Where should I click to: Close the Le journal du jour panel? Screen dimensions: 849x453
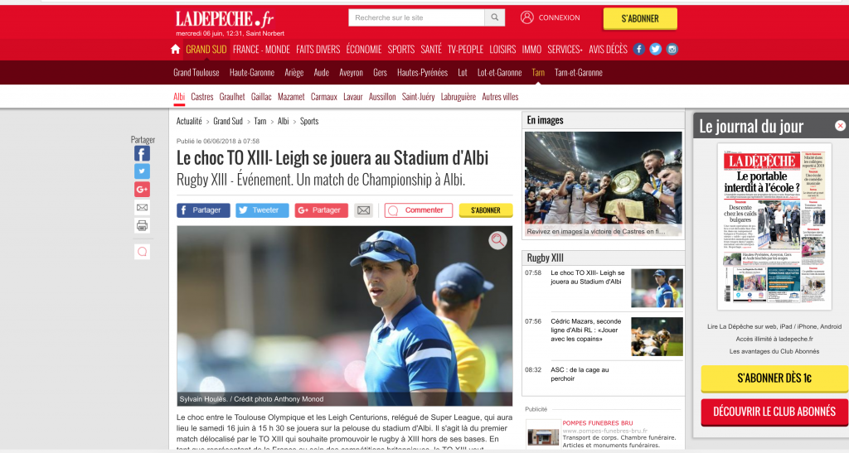click(840, 126)
